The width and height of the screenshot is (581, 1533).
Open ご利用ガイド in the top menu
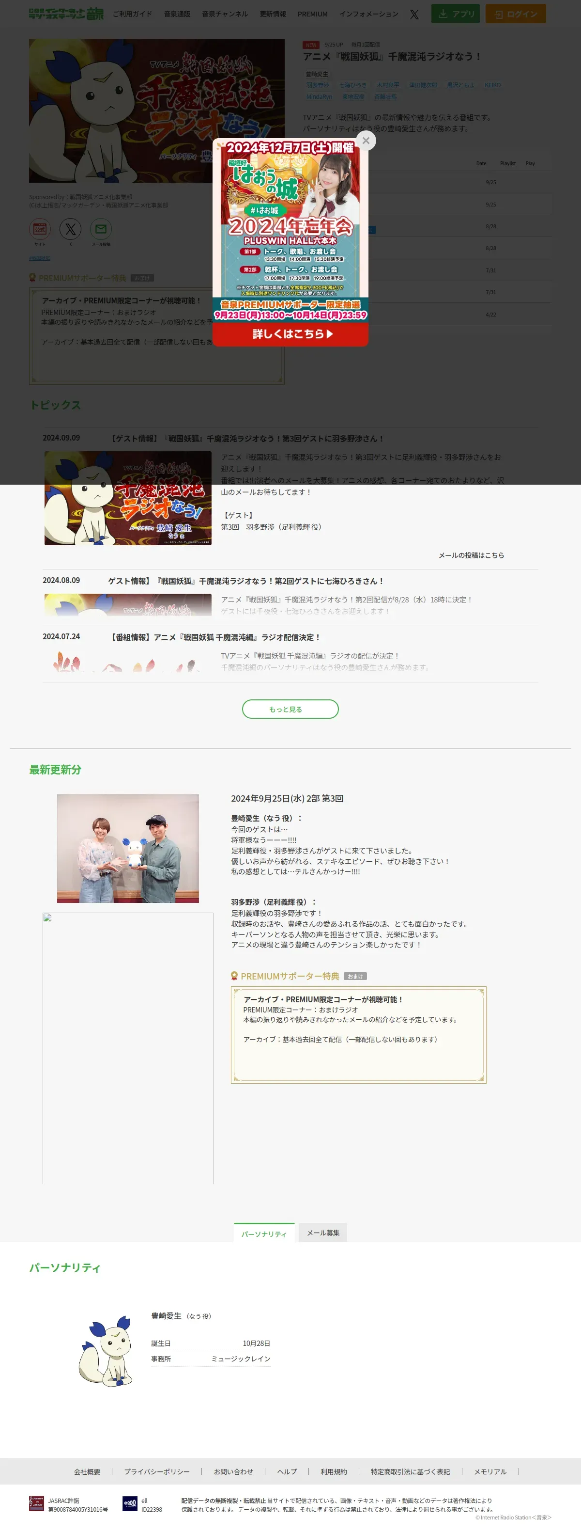coord(133,14)
